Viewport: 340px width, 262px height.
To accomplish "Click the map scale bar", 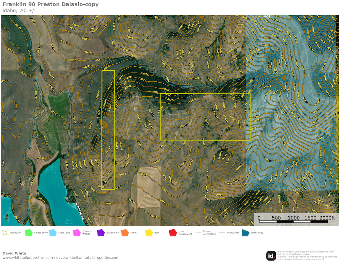I will point(293,221).
